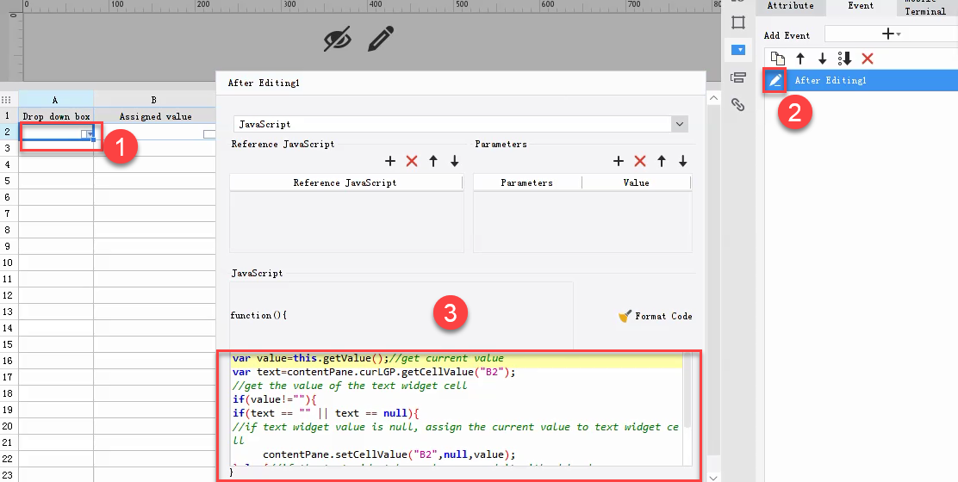Click the edit pencil beside After Editing1

[774, 81]
